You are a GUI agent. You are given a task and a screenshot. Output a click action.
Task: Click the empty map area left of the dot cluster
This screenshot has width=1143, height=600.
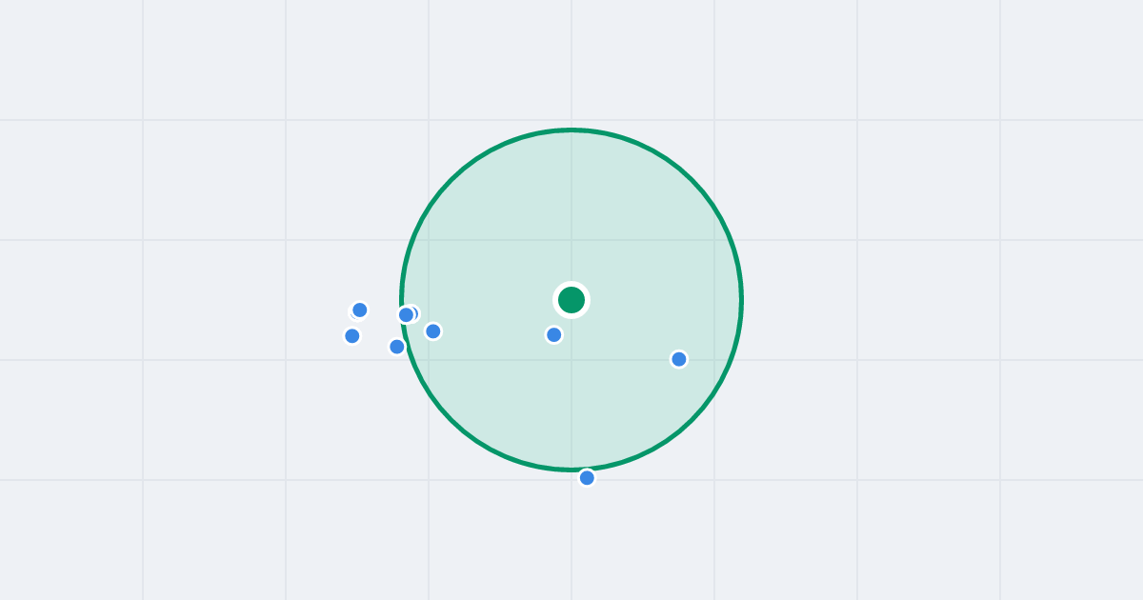point(238,324)
